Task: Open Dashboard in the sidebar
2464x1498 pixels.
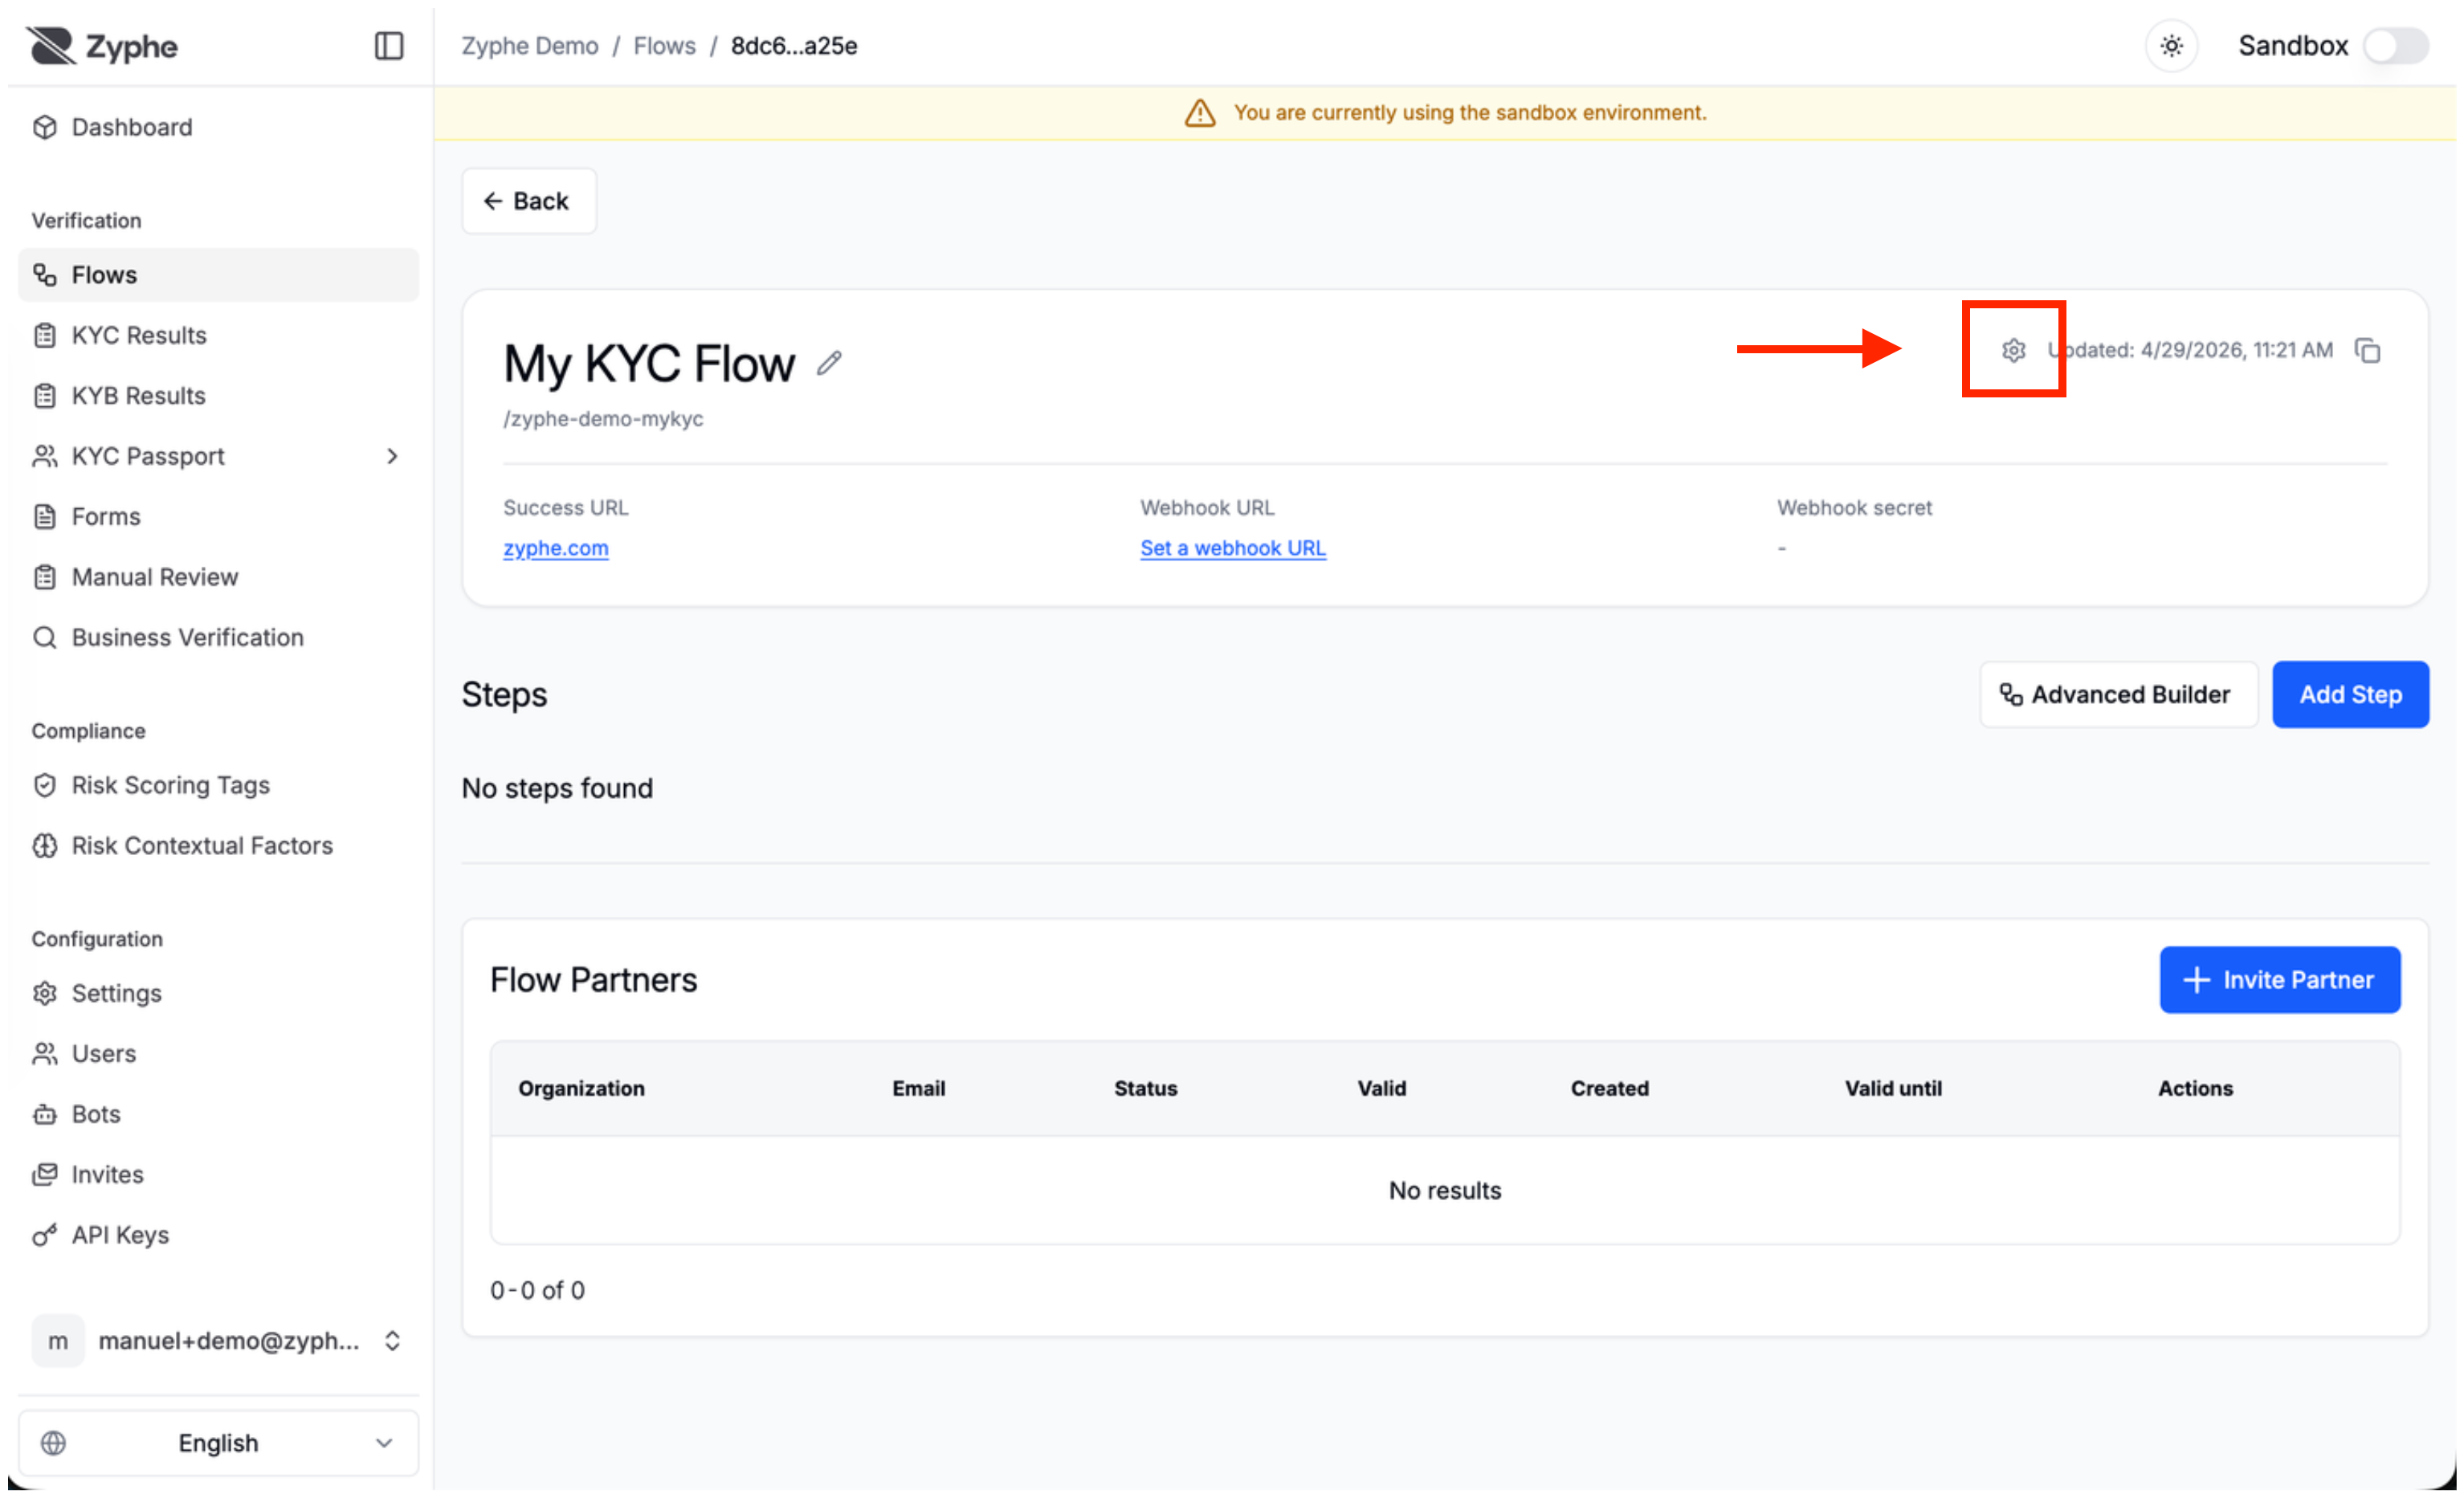Action: pyautogui.click(x=218, y=127)
